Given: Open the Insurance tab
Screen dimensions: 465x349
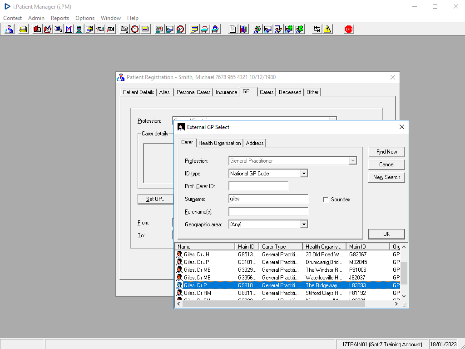Looking at the screenshot, I should pos(226,92).
